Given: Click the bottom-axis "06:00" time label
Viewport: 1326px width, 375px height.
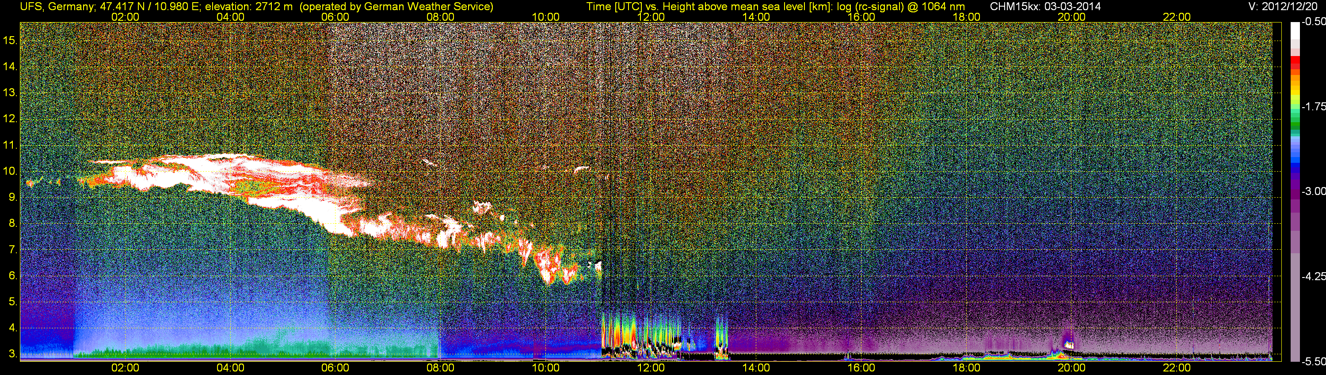Looking at the screenshot, I should tap(335, 368).
